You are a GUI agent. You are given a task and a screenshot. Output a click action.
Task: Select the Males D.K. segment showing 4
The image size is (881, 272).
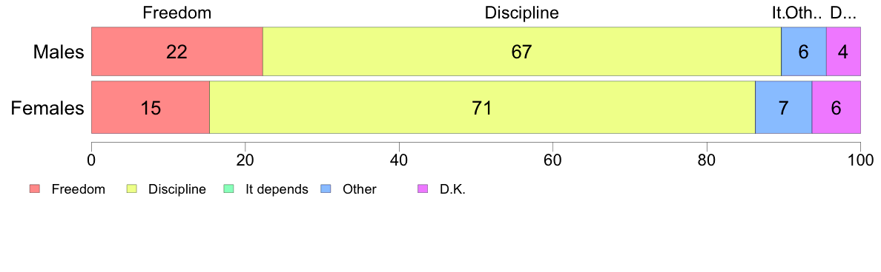pos(843,52)
